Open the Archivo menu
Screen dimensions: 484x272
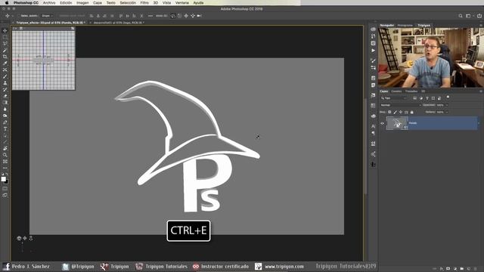[x=49, y=3]
